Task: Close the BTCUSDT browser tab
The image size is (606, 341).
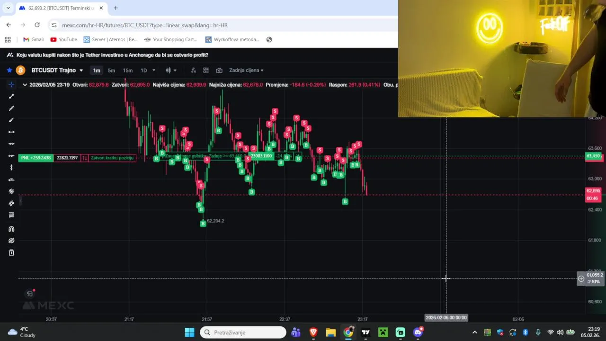Action: [101, 8]
